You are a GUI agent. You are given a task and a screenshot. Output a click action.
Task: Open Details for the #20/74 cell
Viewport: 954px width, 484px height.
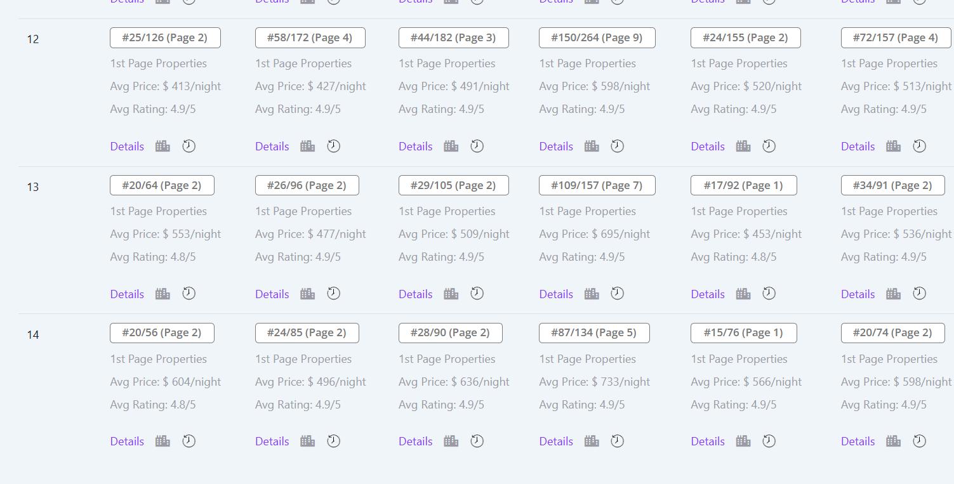click(858, 441)
